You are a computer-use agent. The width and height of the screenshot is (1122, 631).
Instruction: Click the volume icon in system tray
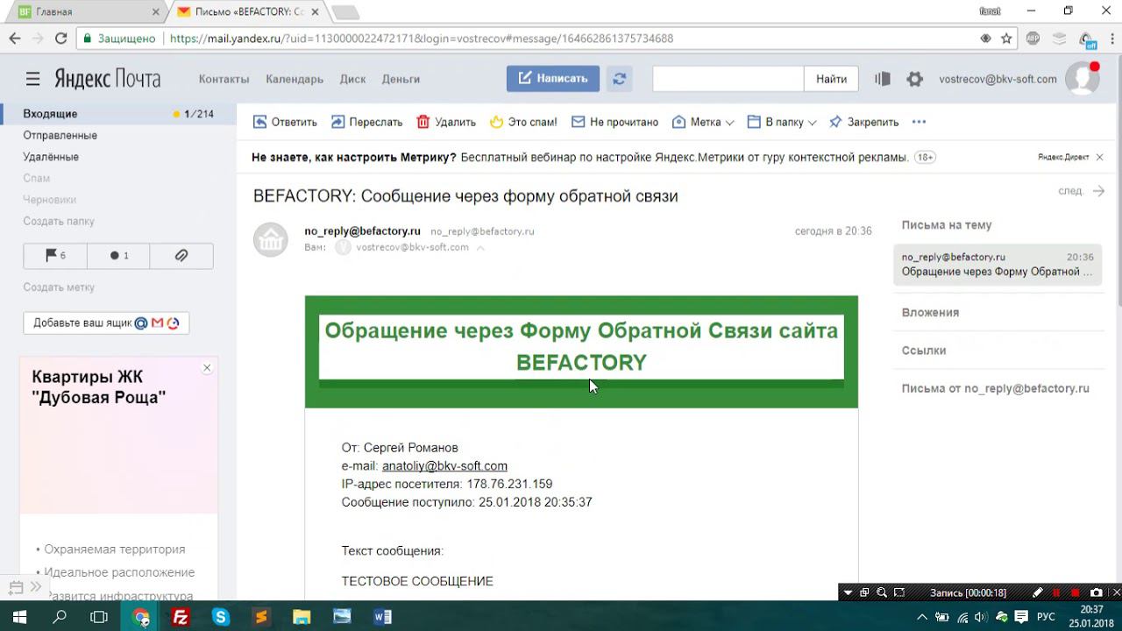point(980,617)
